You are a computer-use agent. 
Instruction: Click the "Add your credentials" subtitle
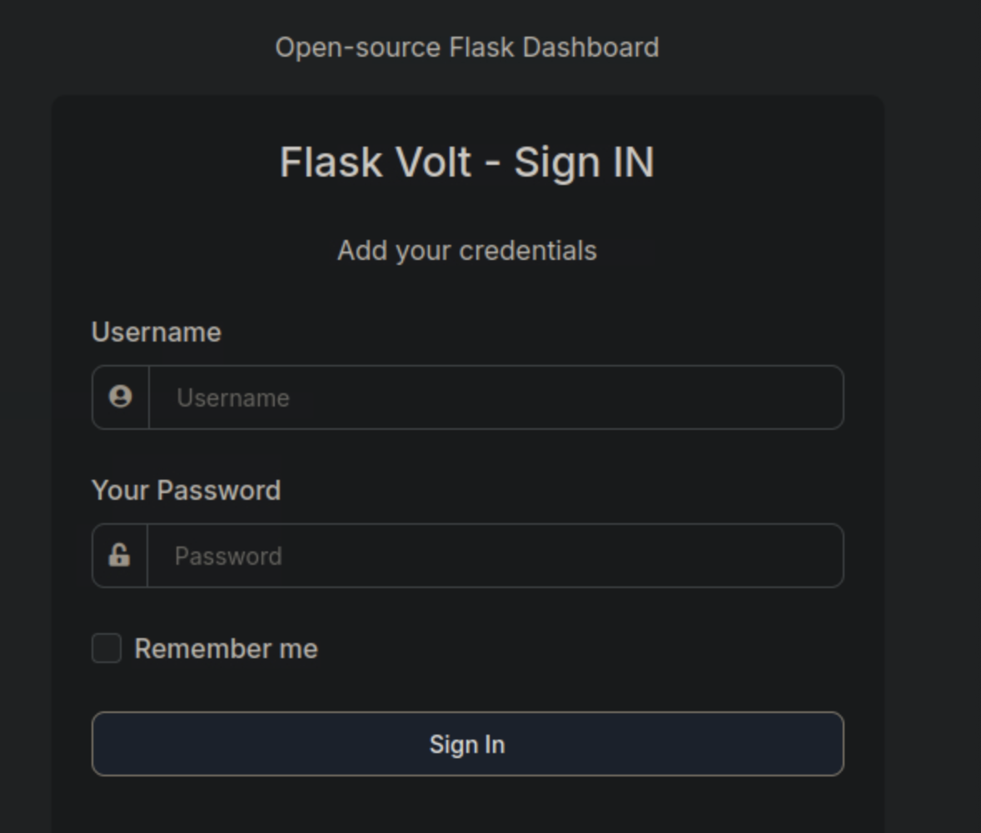point(466,251)
